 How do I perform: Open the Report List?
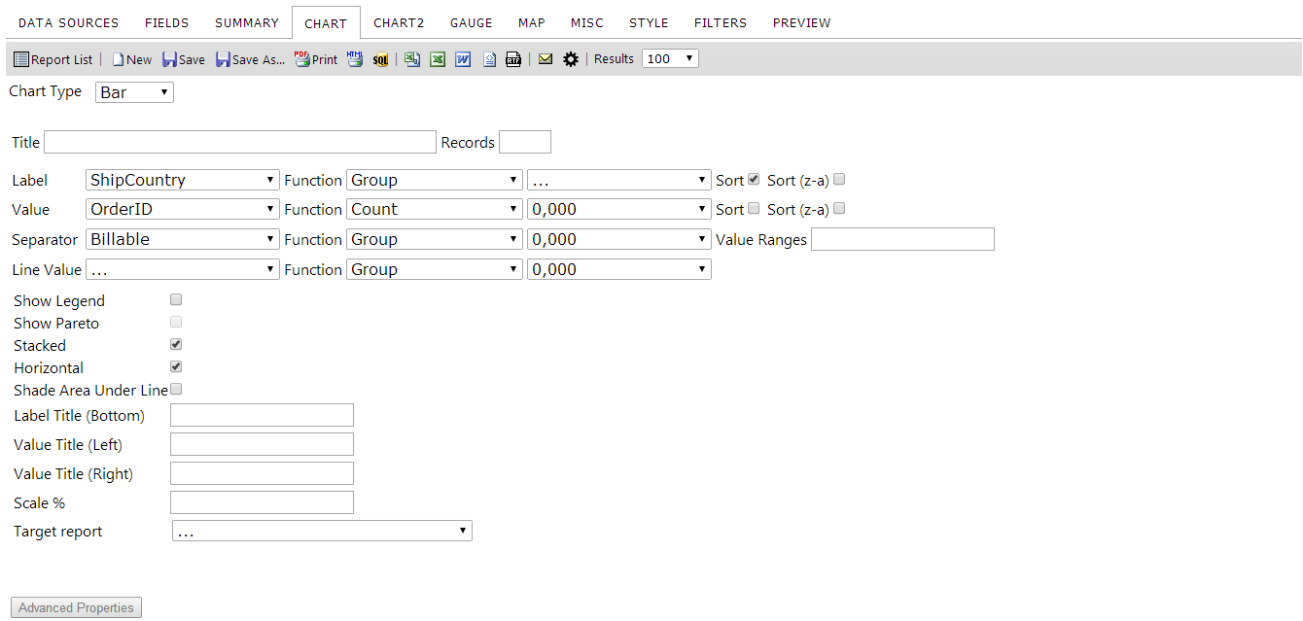[53, 59]
